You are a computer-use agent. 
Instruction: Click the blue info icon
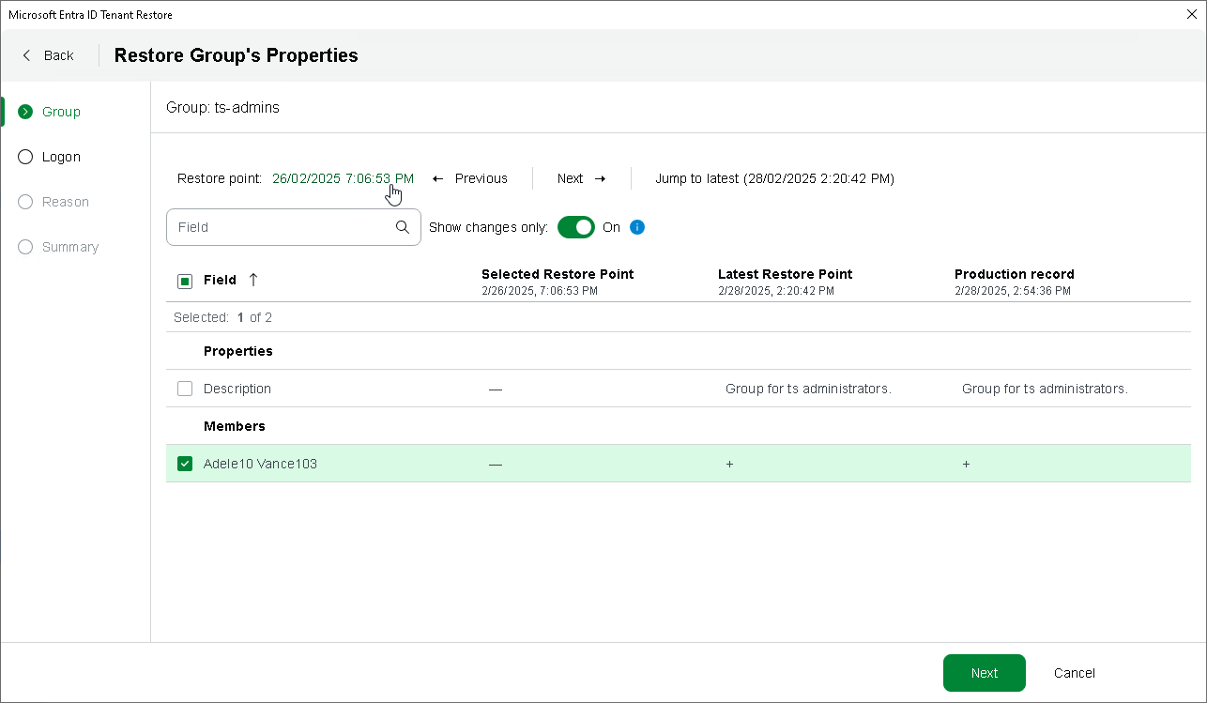637,227
